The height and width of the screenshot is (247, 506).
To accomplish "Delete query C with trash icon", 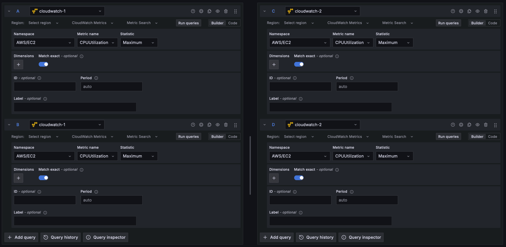I will click(486, 11).
